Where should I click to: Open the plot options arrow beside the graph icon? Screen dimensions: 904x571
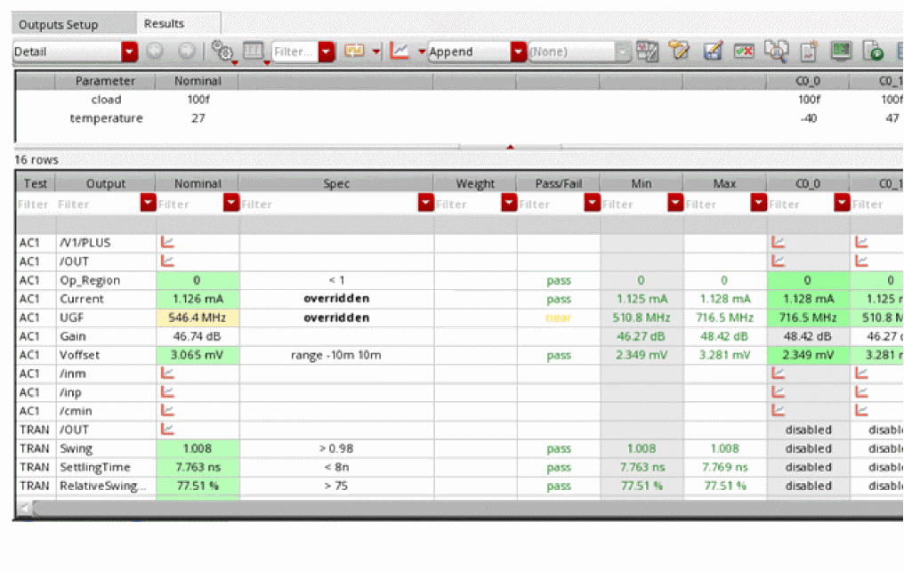422,52
